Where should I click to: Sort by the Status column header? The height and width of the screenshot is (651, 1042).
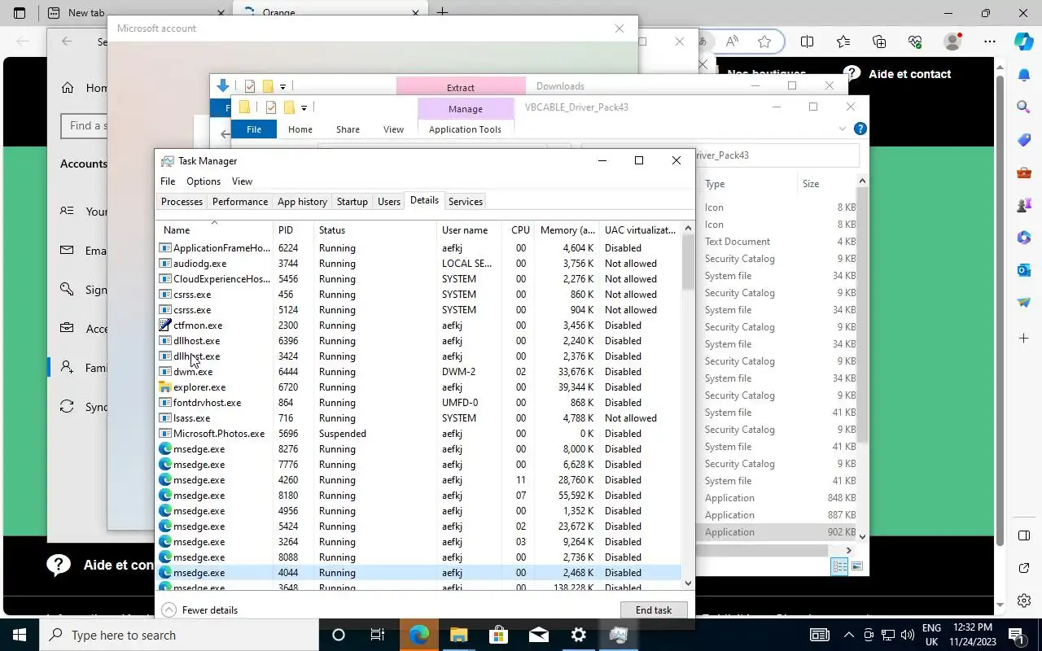375,229
